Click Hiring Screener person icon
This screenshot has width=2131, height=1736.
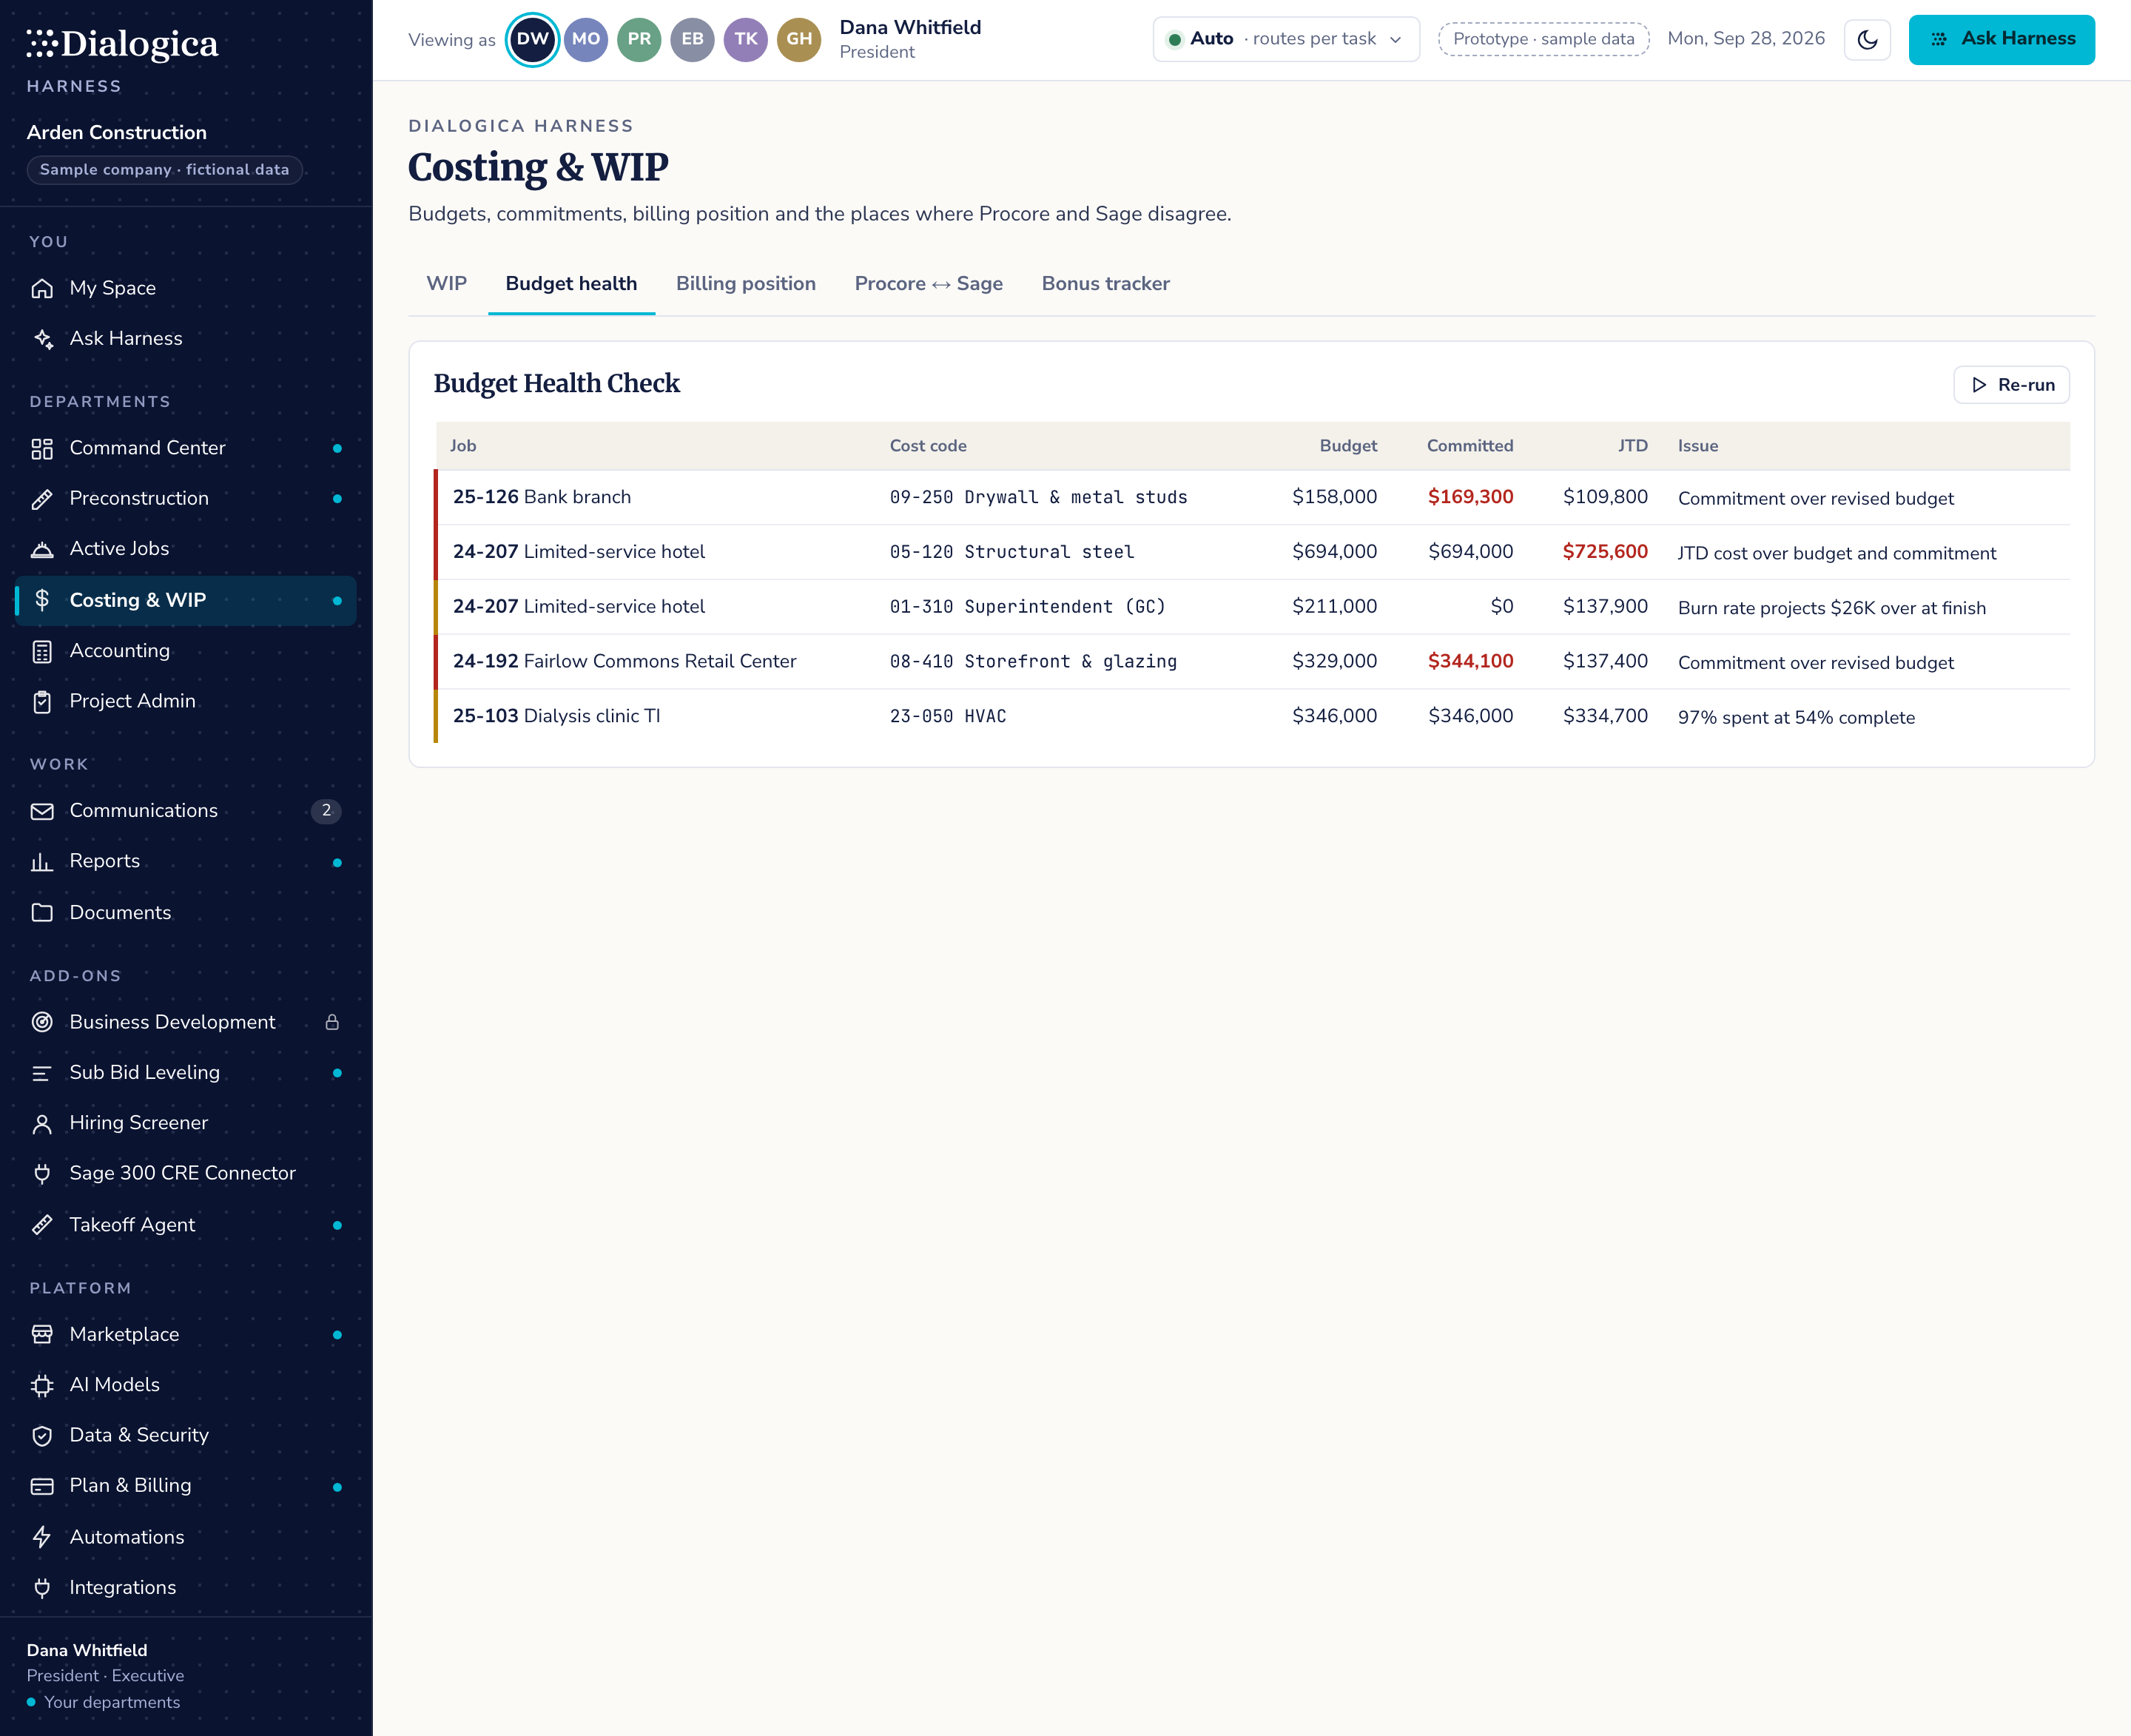(42, 1123)
